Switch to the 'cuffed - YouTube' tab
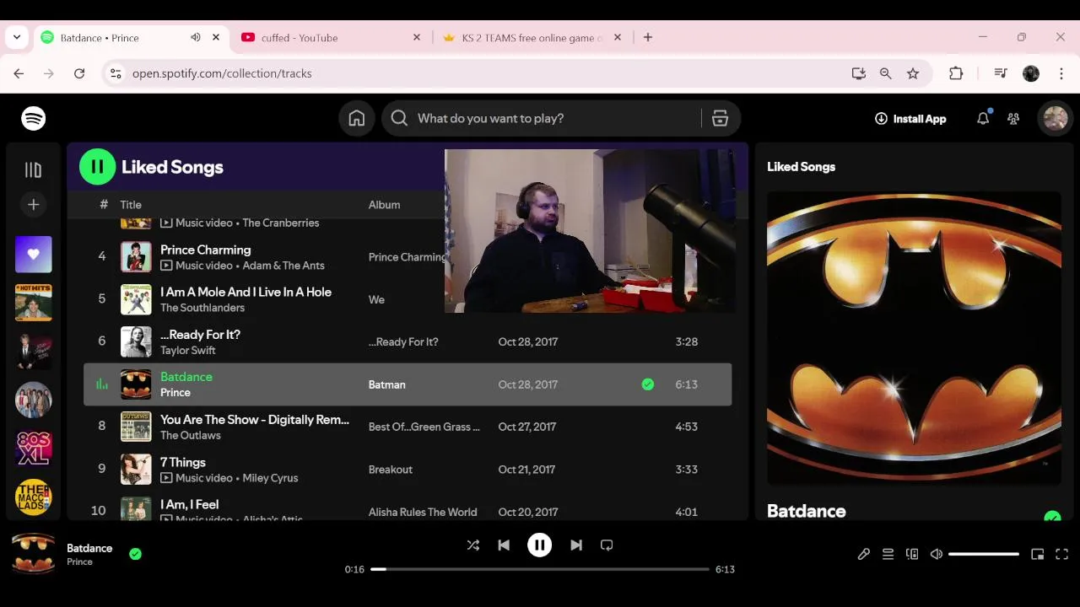The image size is (1080, 607). [x=300, y=38]
